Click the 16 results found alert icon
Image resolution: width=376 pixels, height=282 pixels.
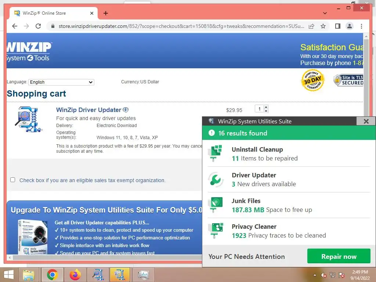(x=211, y=133)
